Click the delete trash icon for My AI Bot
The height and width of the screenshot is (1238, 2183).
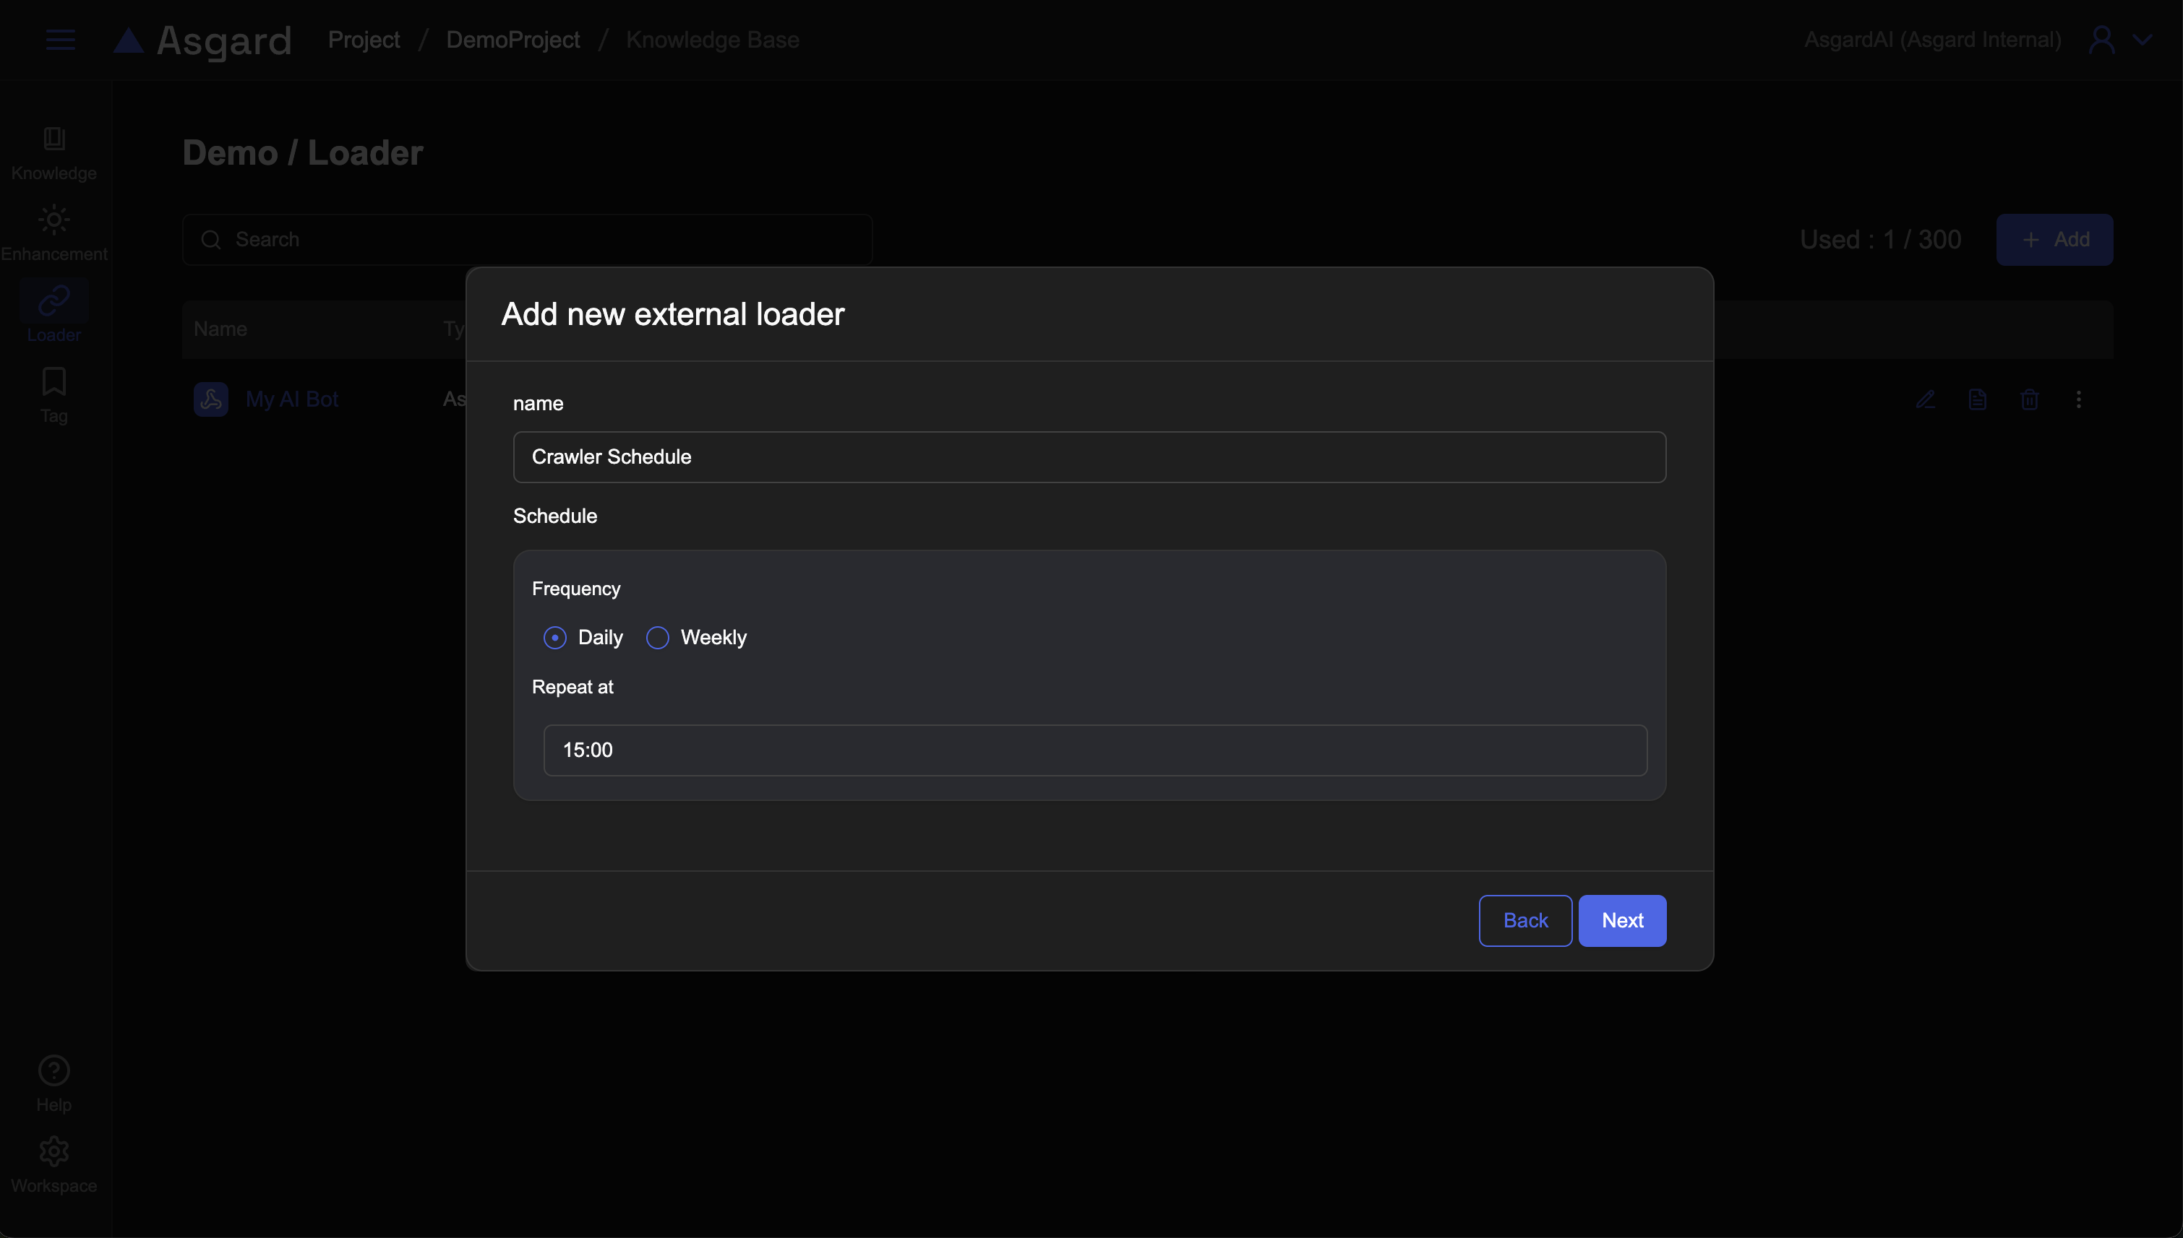coord(2029,399)
